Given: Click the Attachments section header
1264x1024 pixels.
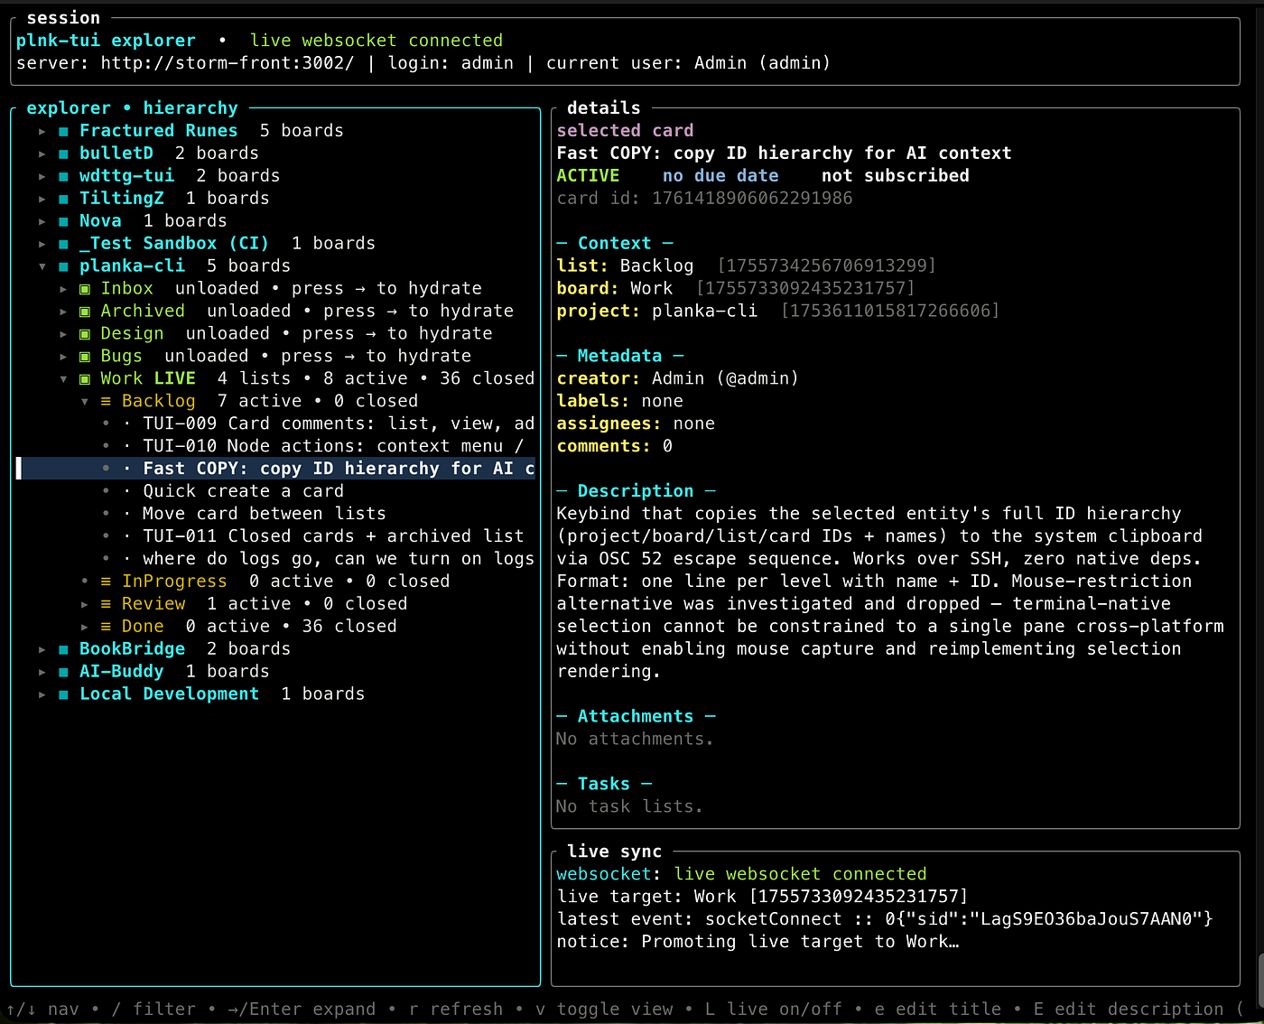Looking at the screenshot, I should coord(636,717).
